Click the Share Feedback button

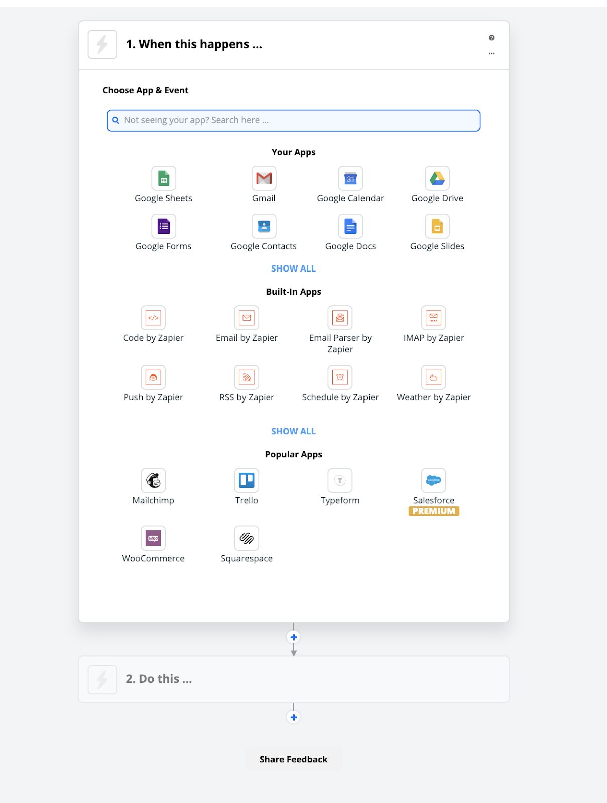click(294, 759)
